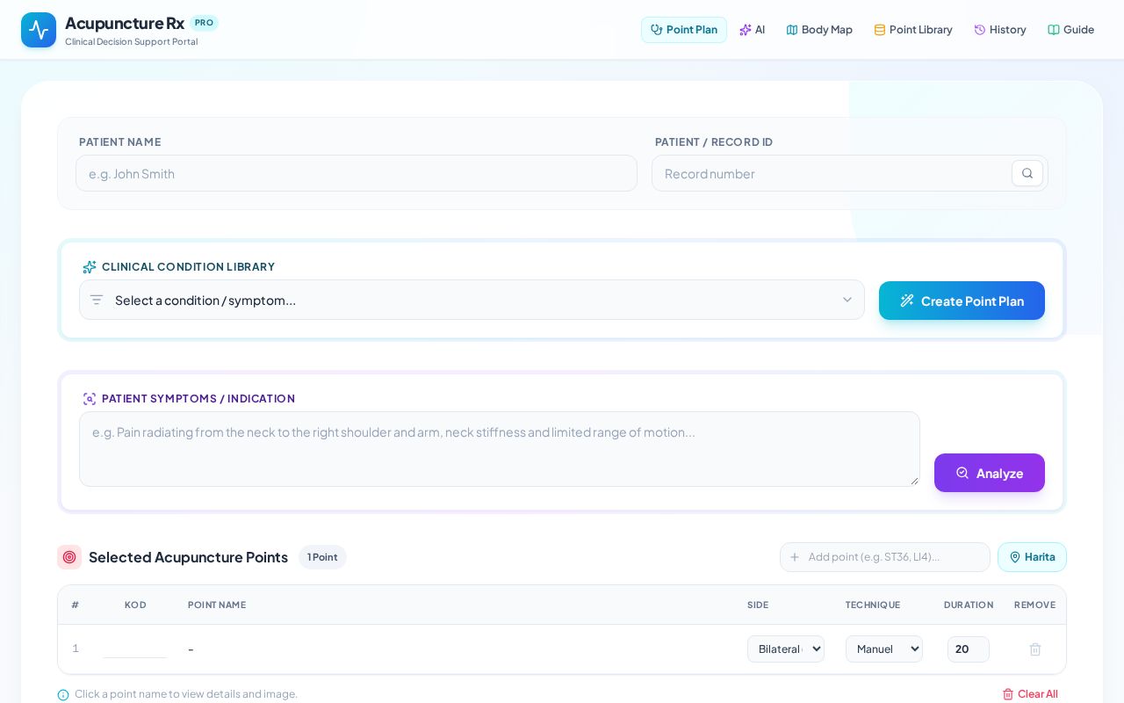Click the Acupuncture Rx pulse logo icon

pyautogui.click(x=39, y=30)
